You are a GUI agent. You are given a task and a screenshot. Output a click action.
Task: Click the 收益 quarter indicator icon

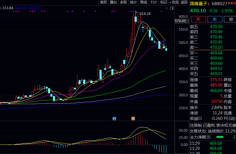[x=200, y=118]
